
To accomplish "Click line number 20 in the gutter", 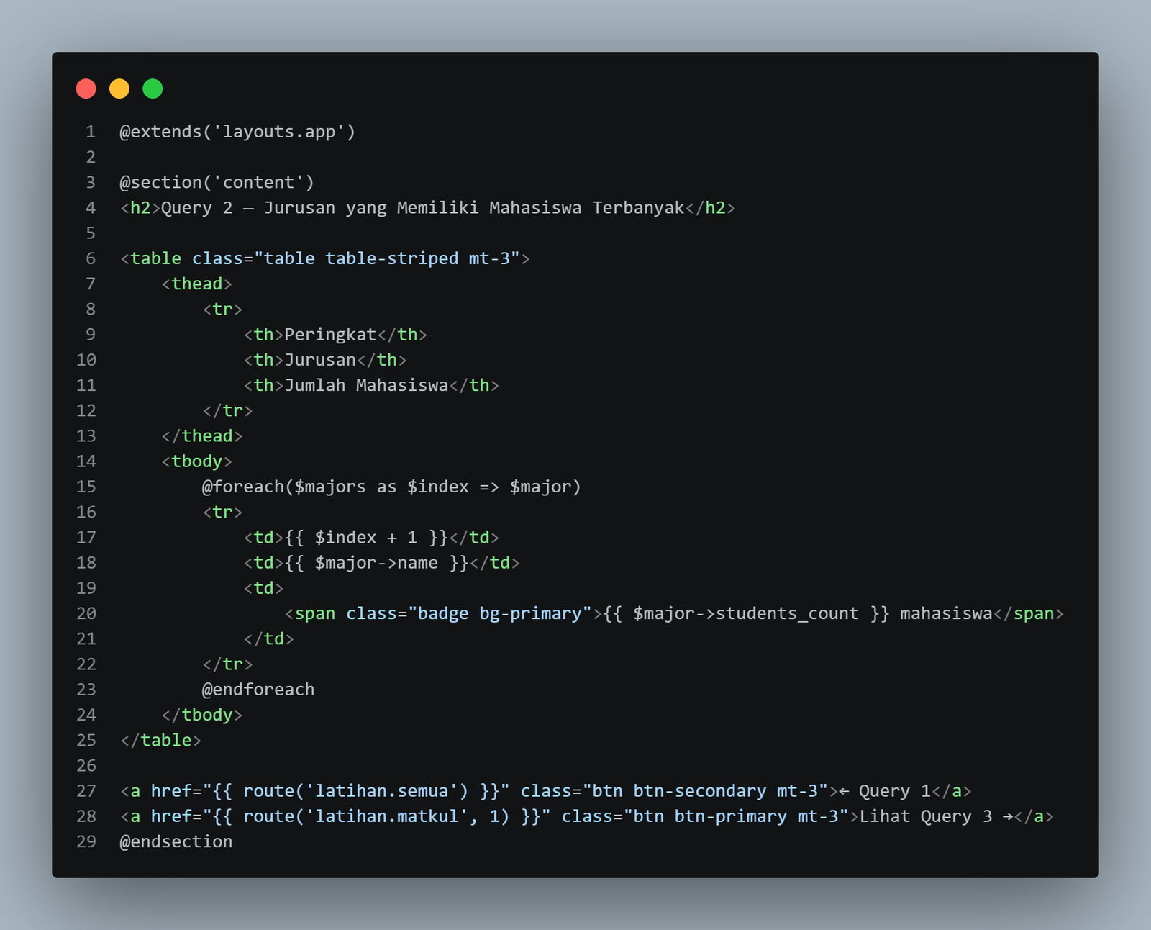I will coord(86,613).
